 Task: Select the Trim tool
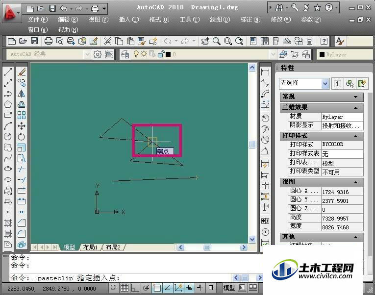22,169
